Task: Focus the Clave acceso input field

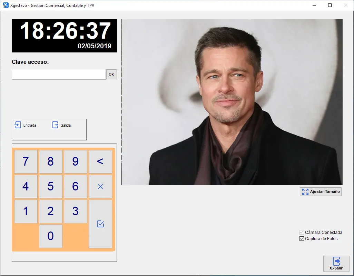Action: pyautogui.click(x=59, y=74)
